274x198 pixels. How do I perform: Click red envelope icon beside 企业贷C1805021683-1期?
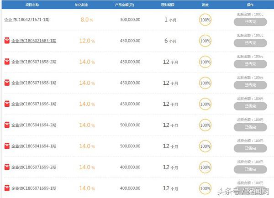point(7,41)
